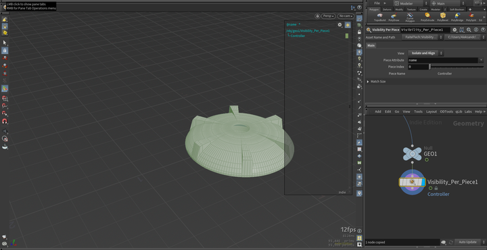Activate the Curve Polygon shelf tool
Viewport: 487px width, 250px height.
tap(410, 17)
